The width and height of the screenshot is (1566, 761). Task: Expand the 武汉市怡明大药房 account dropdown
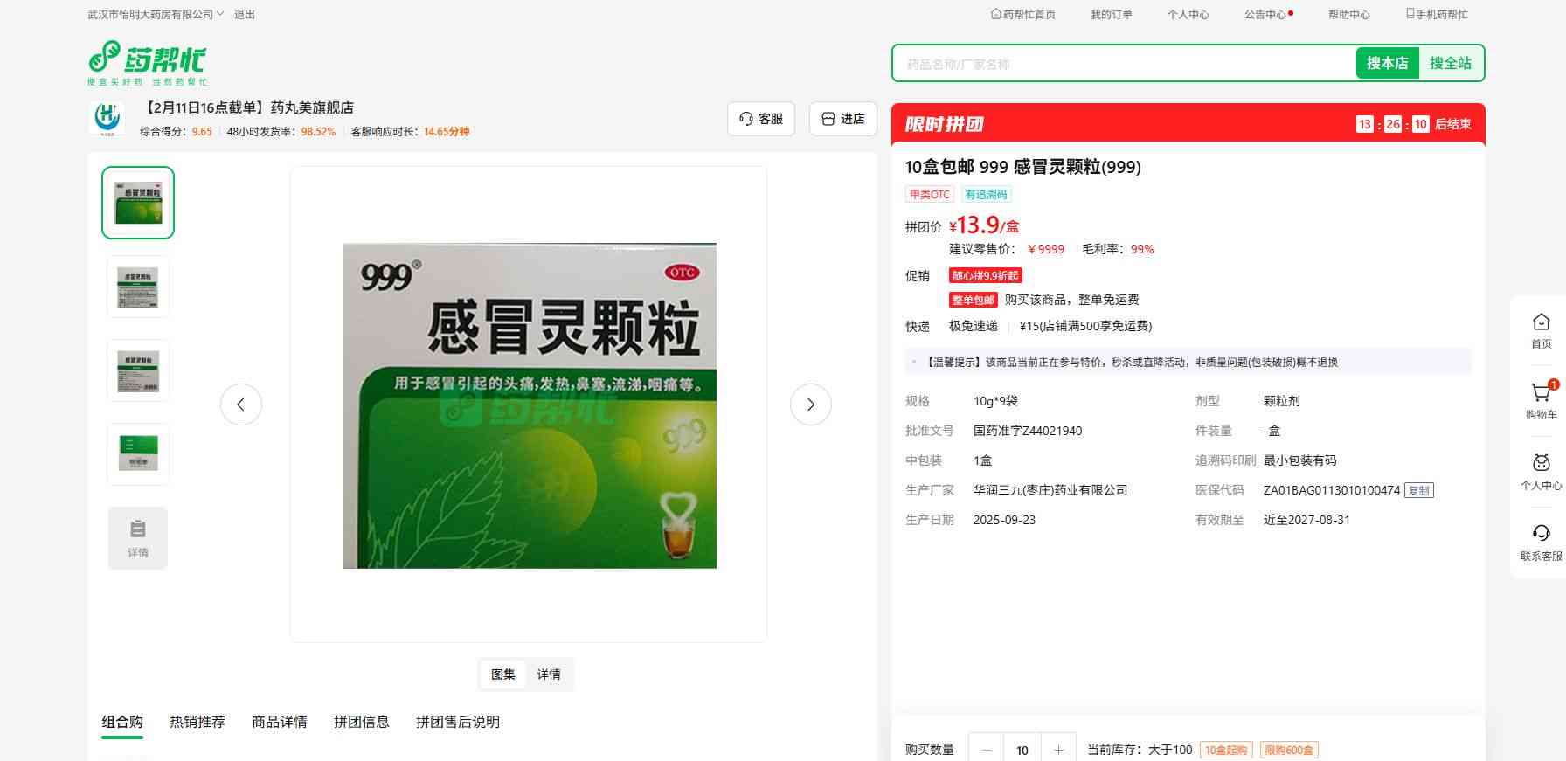click(x=156, y=15)
